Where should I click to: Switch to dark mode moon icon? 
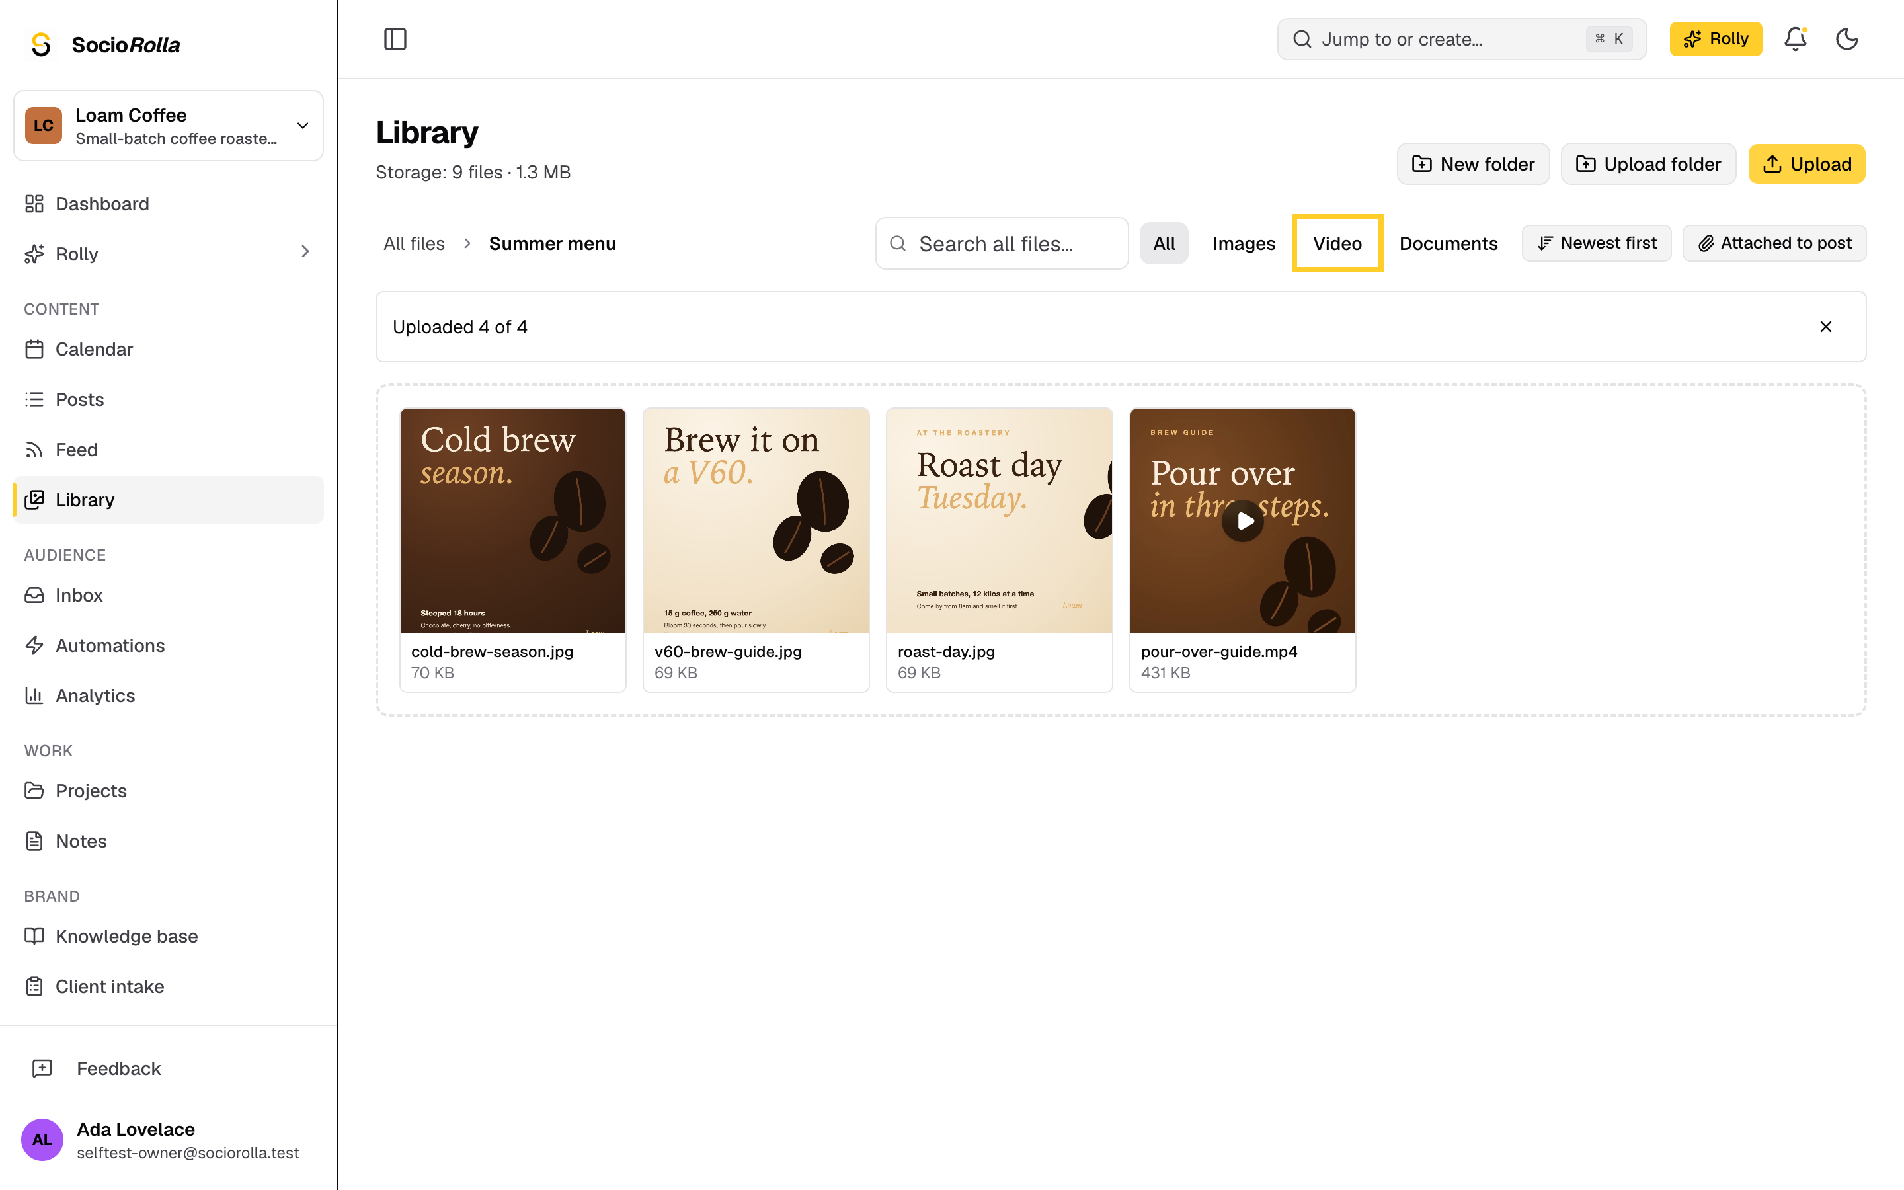1846,38
